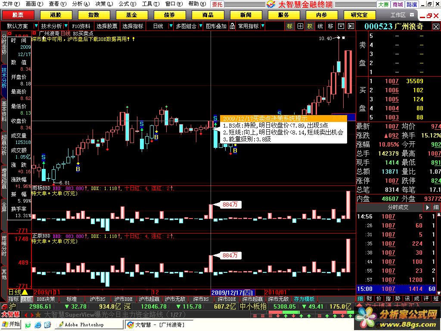This screenshot has width=441, height=331.
Task: Click the third quick launch icon on taskbar
Action: tap(47, 325)
